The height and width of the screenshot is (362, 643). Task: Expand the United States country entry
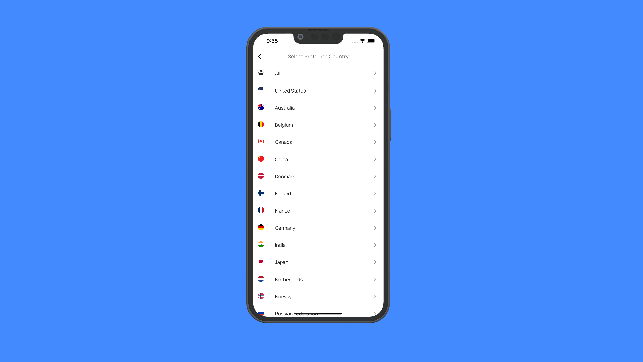(x=375, y=90)
